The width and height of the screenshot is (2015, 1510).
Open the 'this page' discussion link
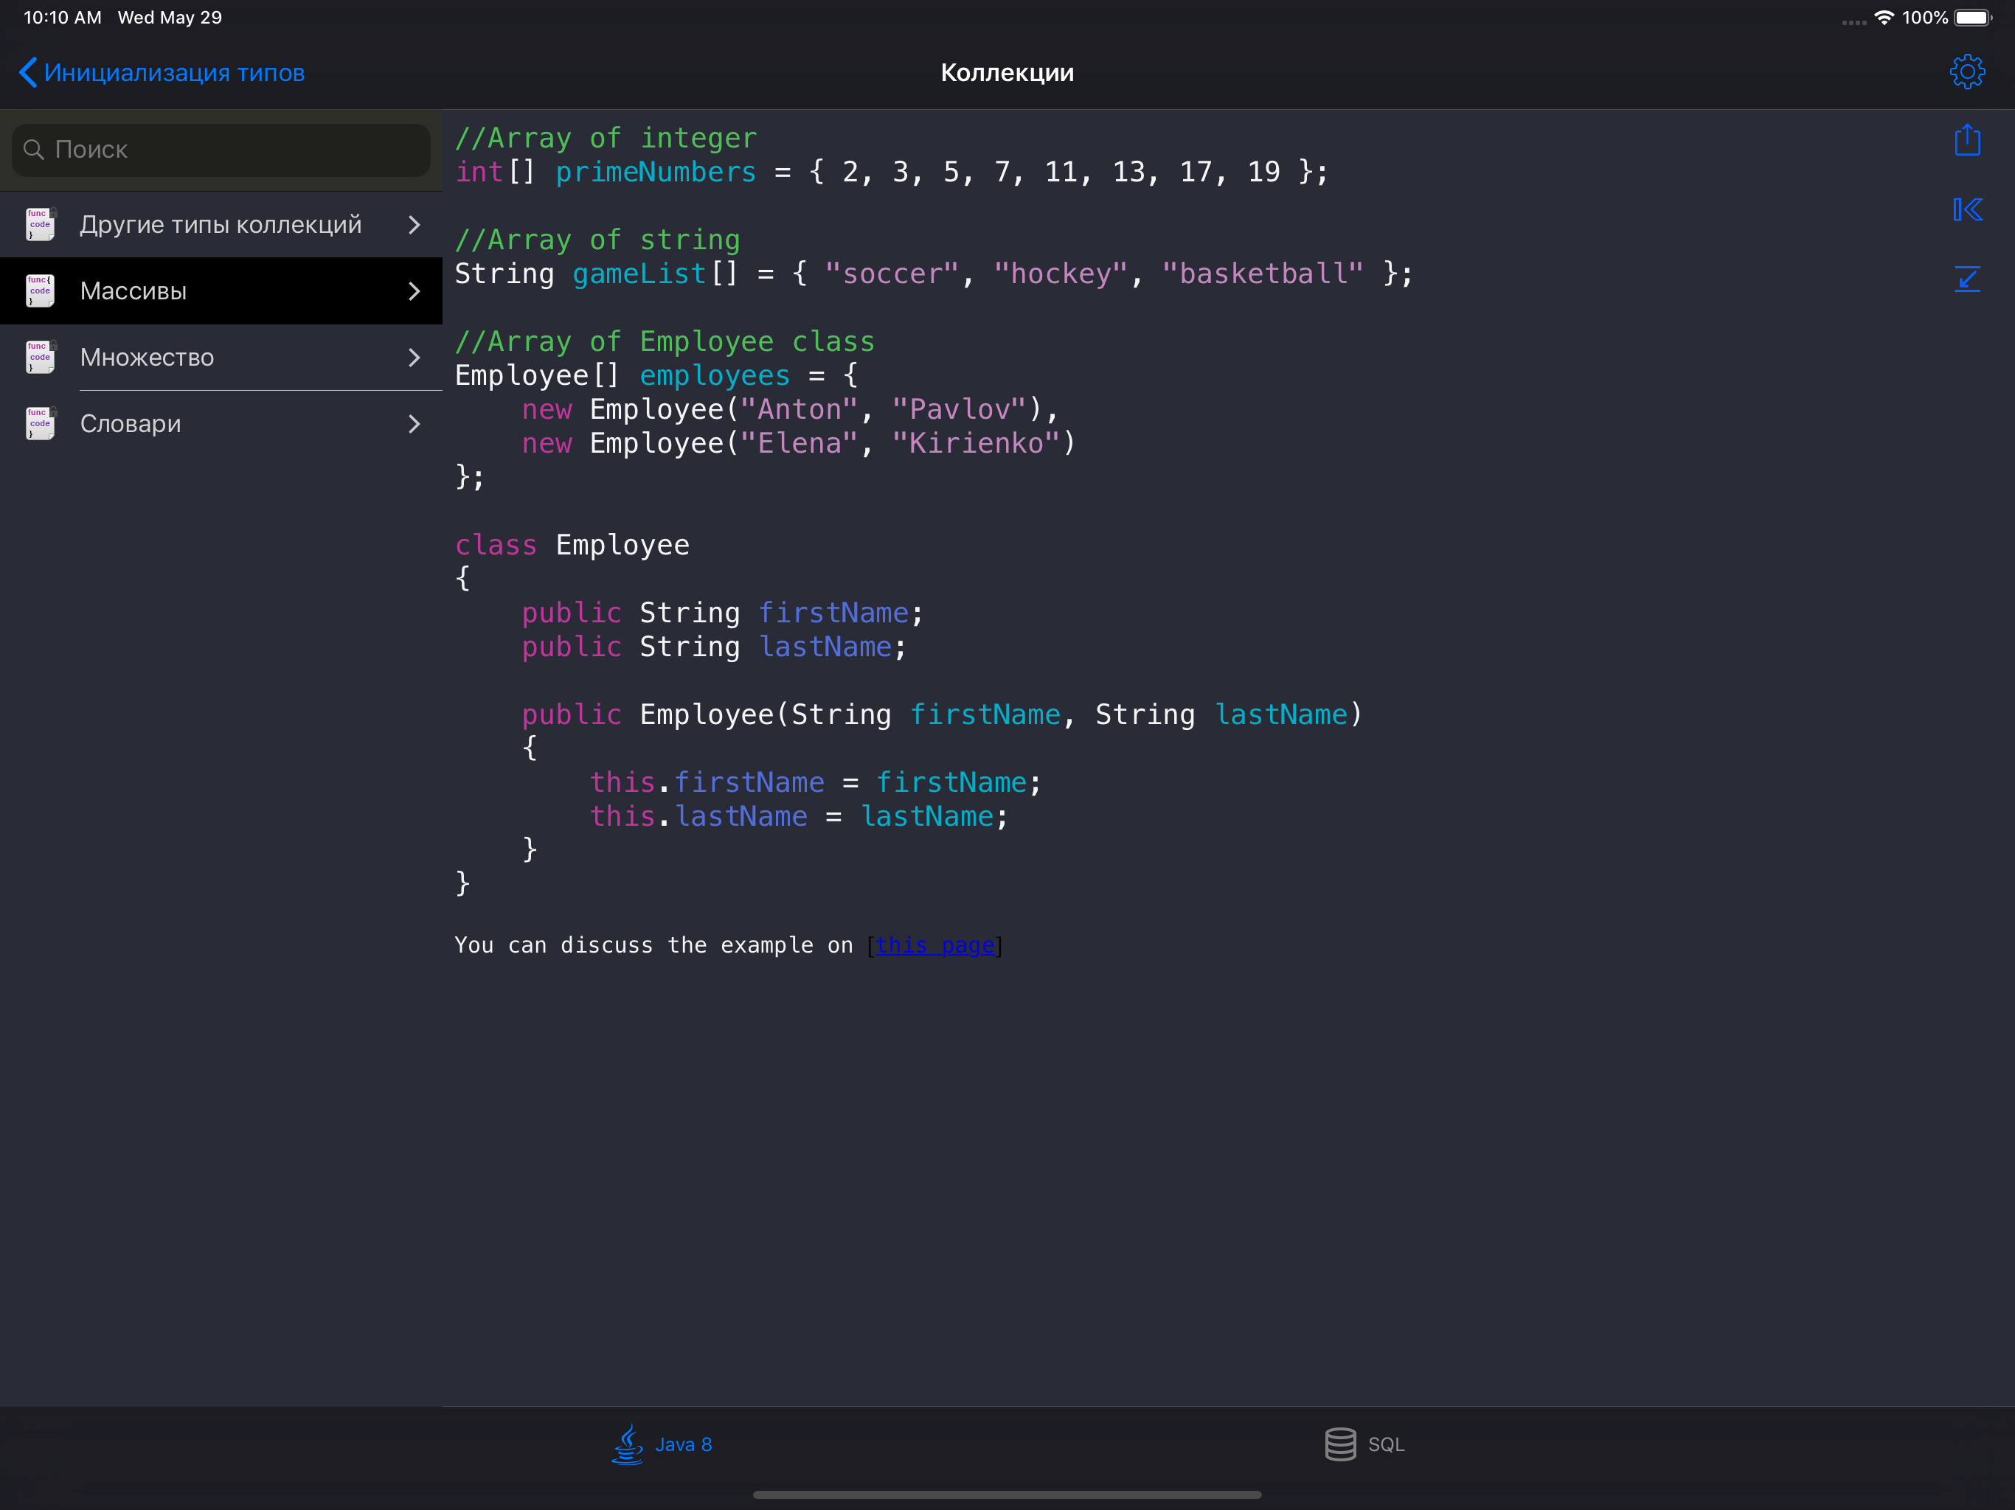(934, 945)
